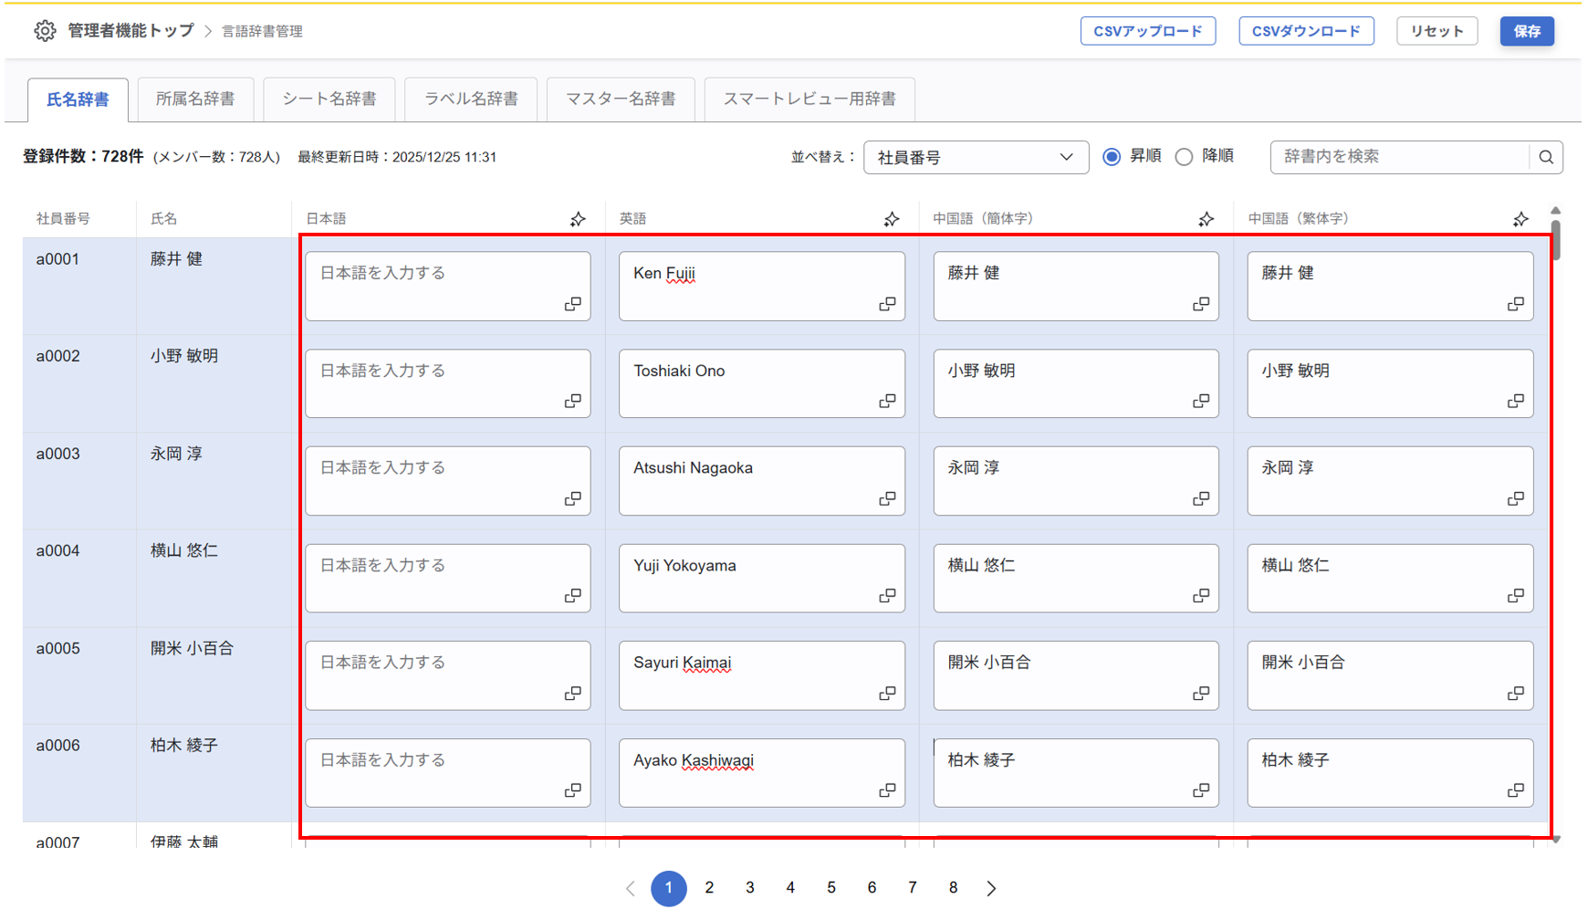This screenshot has width=1587, height=920.
Task: Select the 降順 descending radio button
Action: click(x=1184, y=156)
